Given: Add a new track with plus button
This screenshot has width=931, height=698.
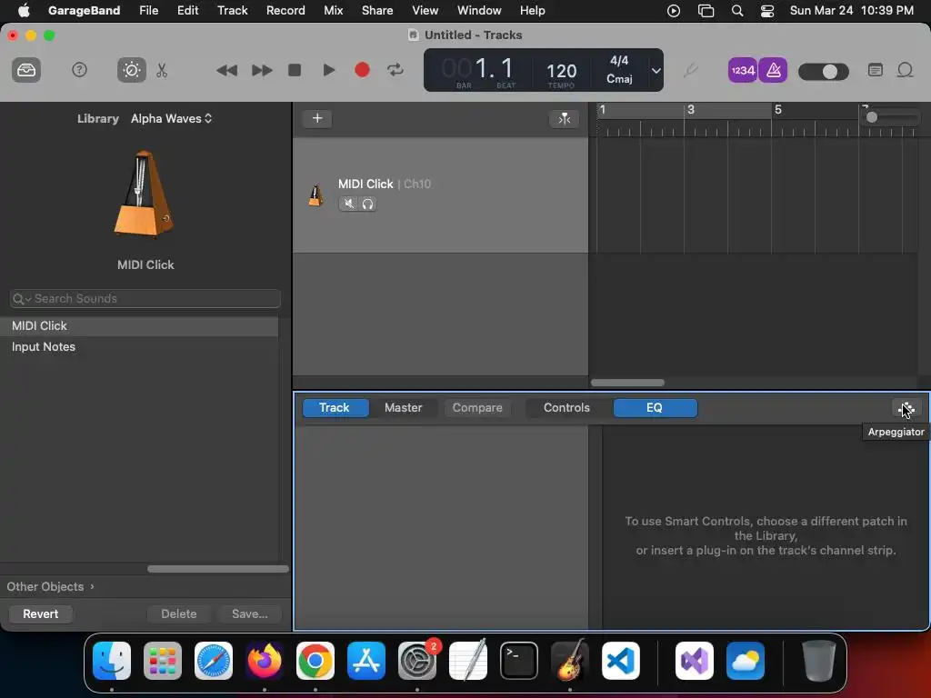Looking at the screenshot, I should tap(317, 118).
